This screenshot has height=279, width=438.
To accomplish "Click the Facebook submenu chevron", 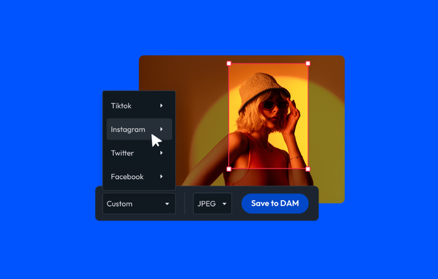I will (x=162, y=177).
